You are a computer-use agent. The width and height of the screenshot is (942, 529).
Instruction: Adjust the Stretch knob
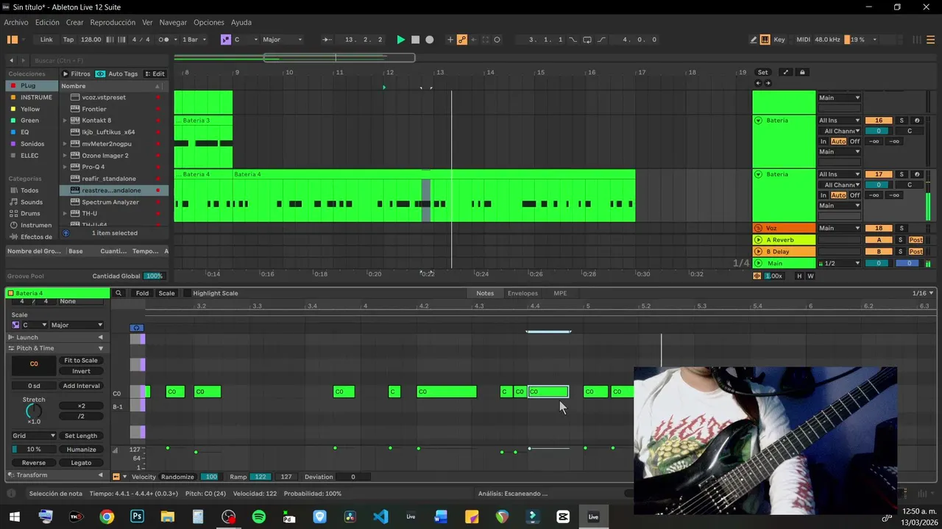coord(34,411)
